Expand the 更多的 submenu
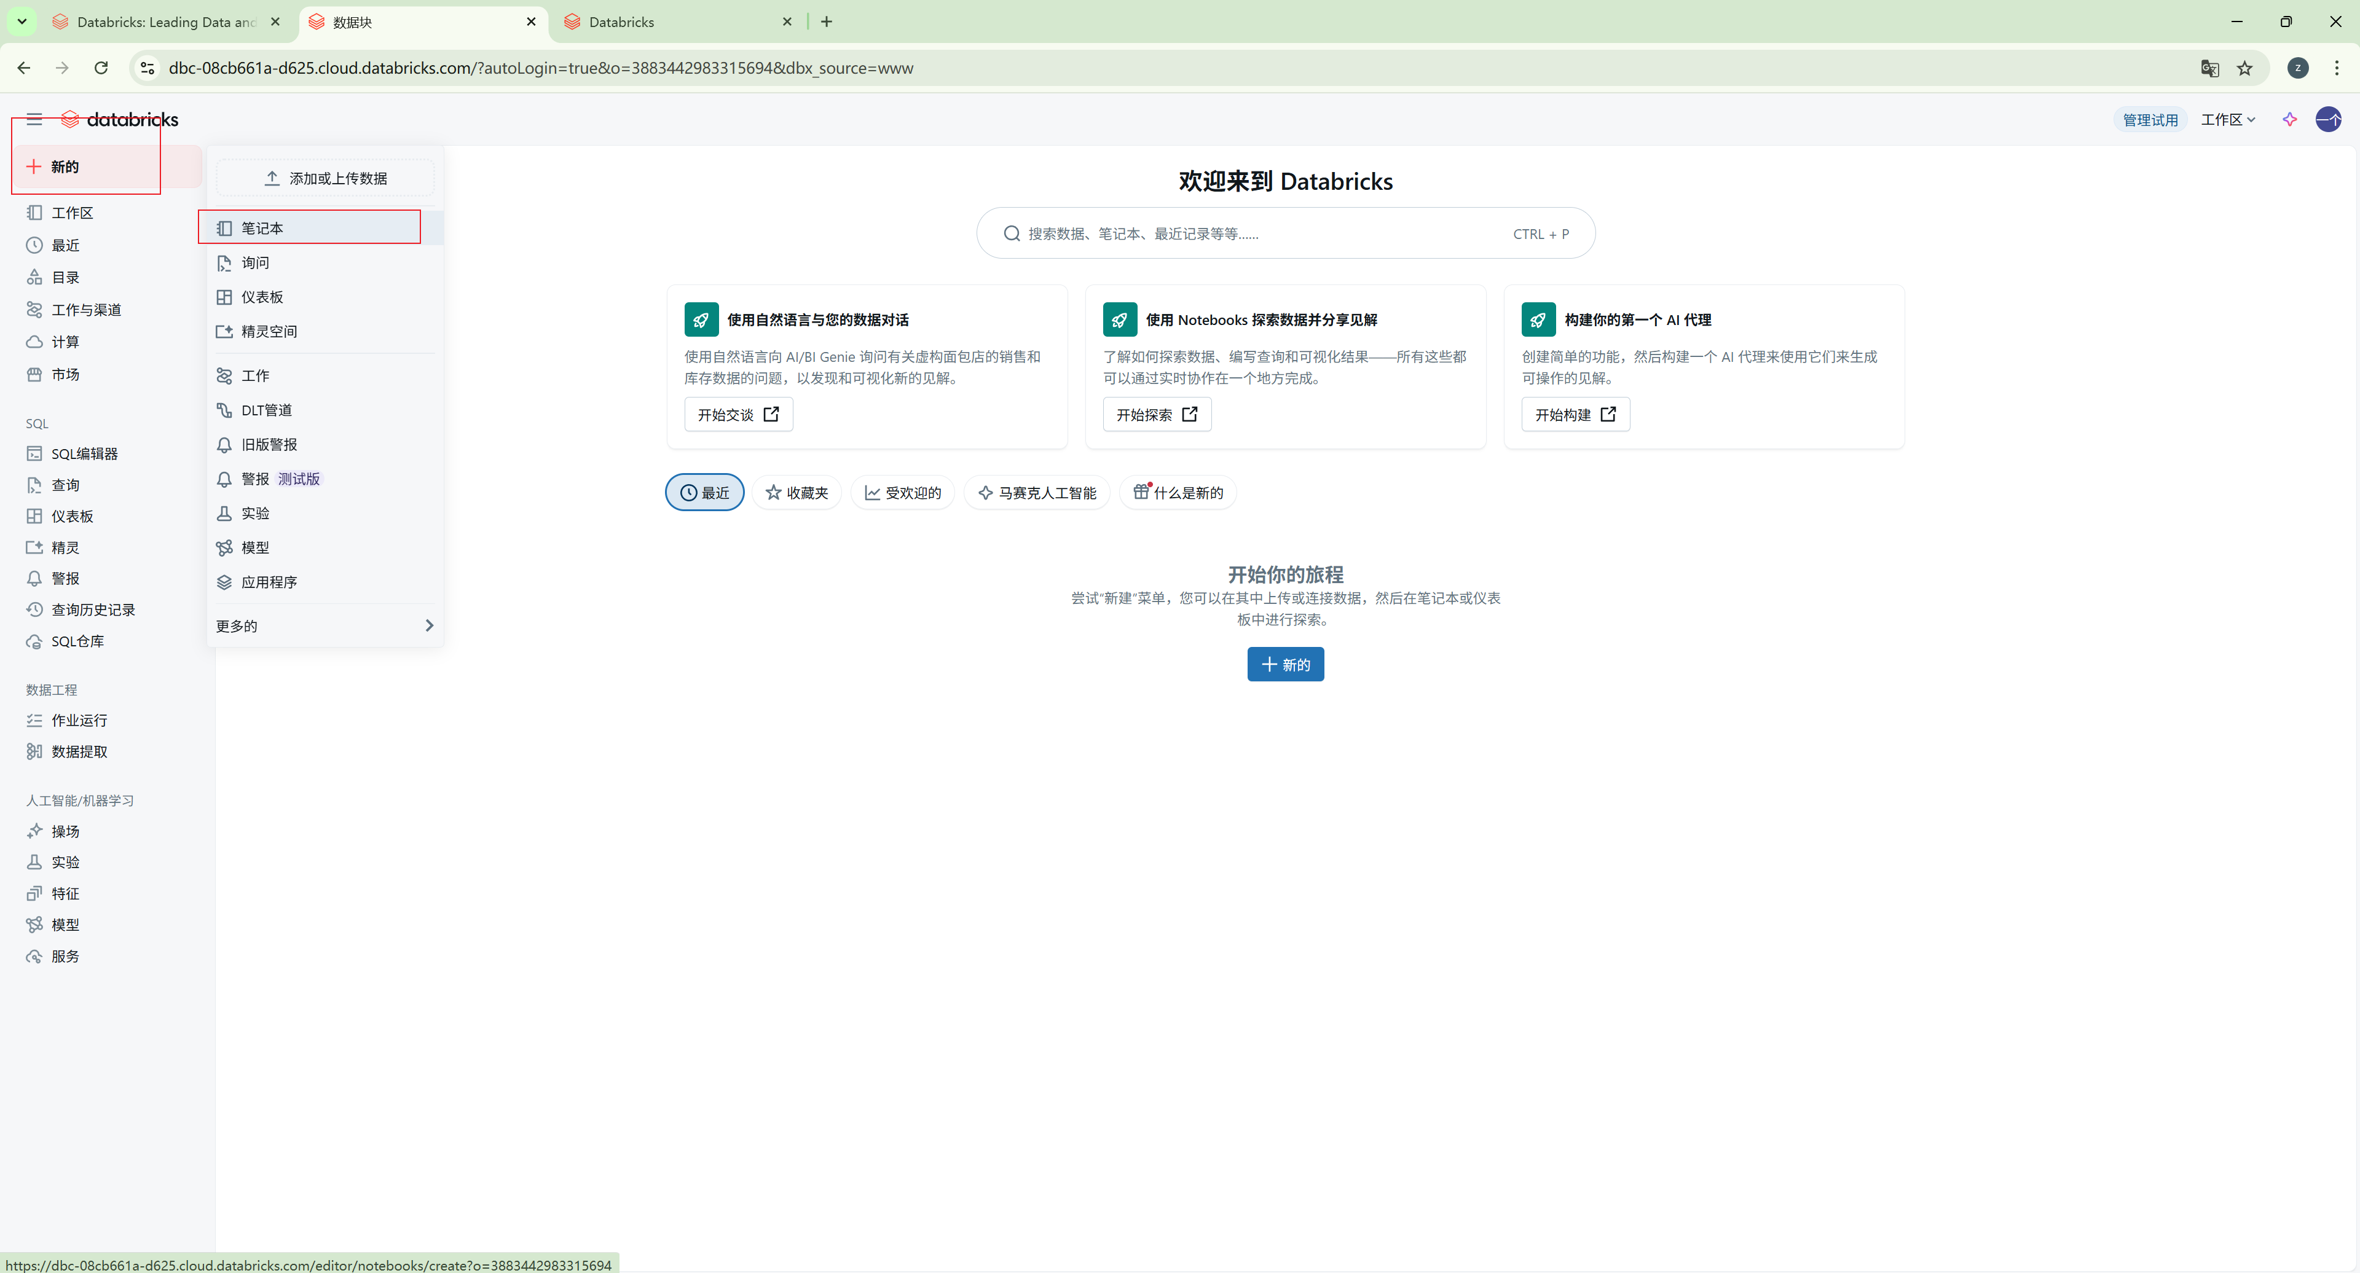 tap(325, 625)
